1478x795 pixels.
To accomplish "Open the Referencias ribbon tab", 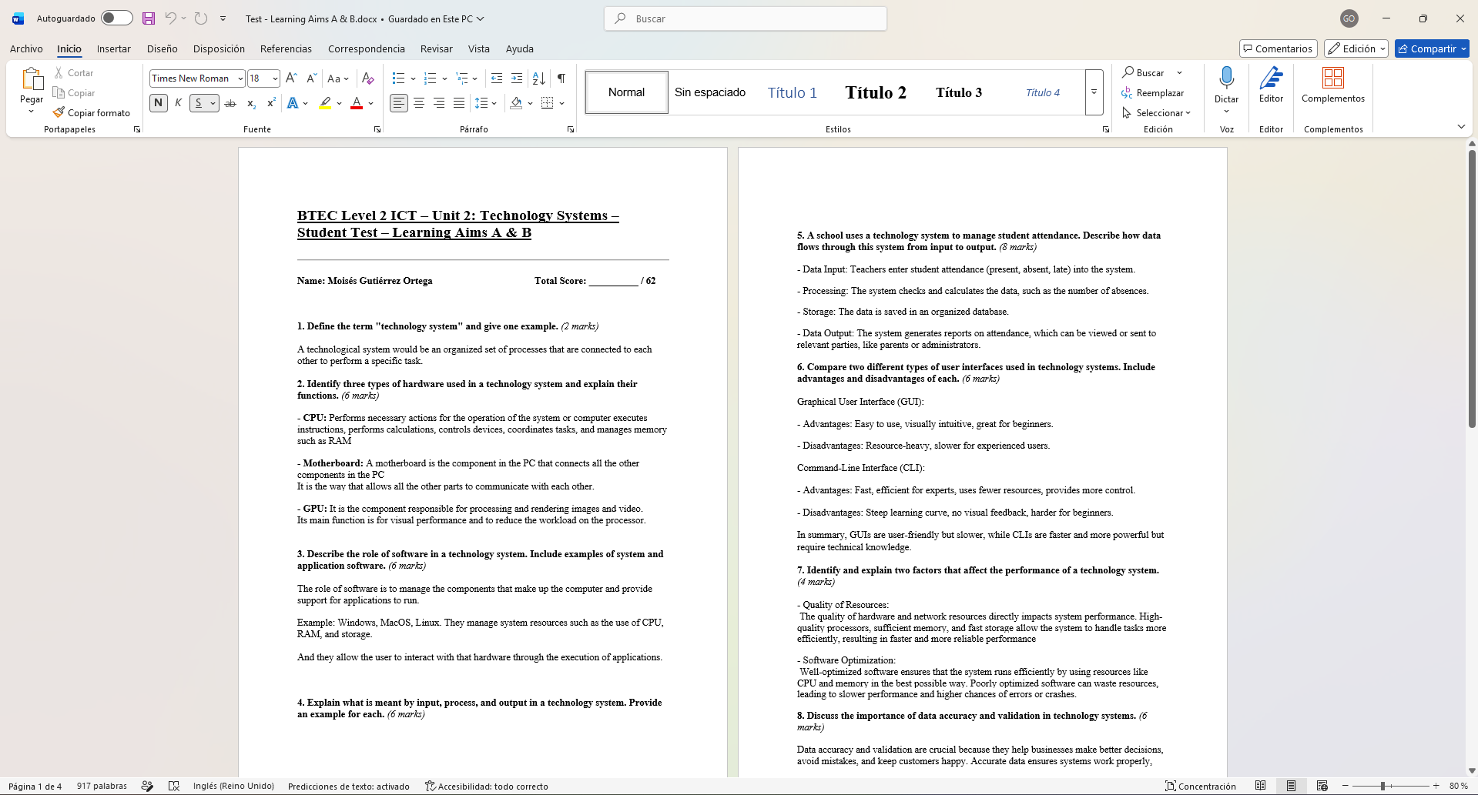I will tap(286, 48).
